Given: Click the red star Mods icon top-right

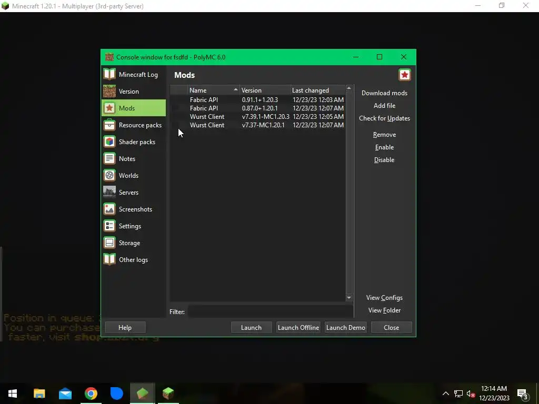Looking at the screenshot, I should click(x=405, y=75).
